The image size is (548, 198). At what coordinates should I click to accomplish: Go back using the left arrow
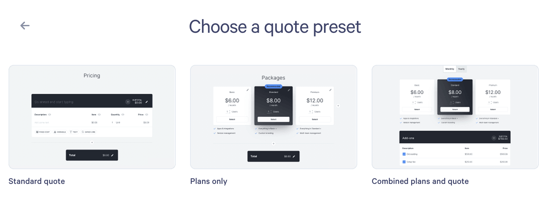coord(25,26)
